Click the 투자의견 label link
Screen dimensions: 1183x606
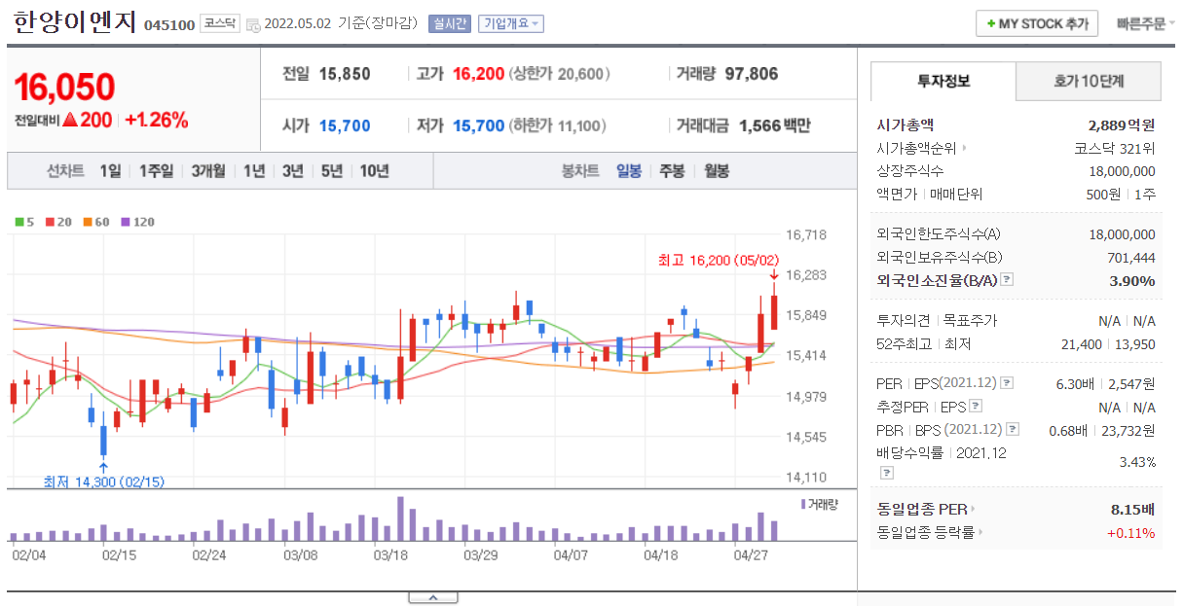[904, 321]
